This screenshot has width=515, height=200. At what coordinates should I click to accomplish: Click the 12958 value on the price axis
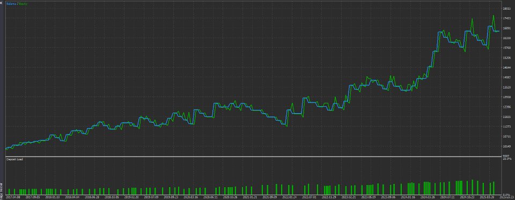pos(507,97)
